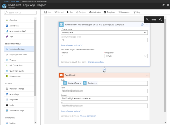Click the plus icon between steps
The width and height of the screenshot is (170, 125).
(104, 70)
